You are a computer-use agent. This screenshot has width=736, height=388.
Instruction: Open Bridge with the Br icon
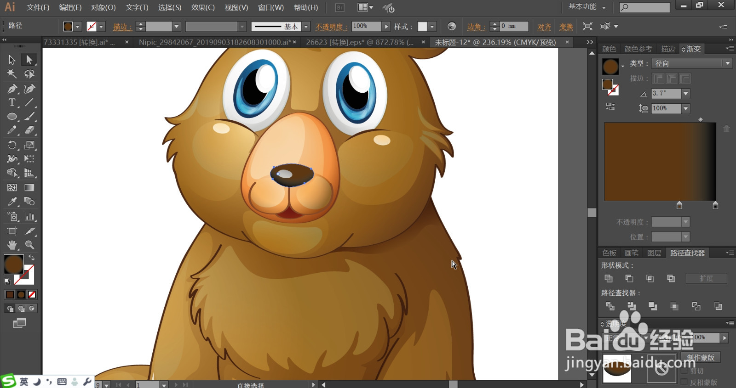pos(339,7)
